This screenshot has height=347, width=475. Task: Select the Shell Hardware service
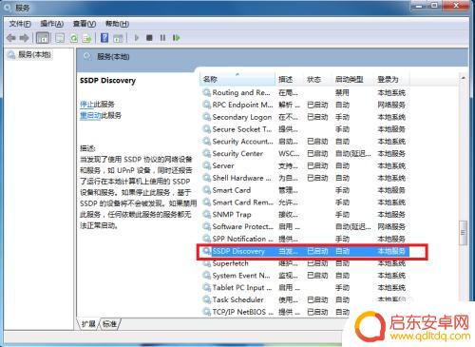[x=306, y=178]
